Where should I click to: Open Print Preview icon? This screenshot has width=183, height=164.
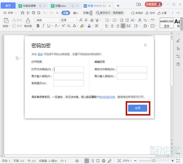[39, 13]
